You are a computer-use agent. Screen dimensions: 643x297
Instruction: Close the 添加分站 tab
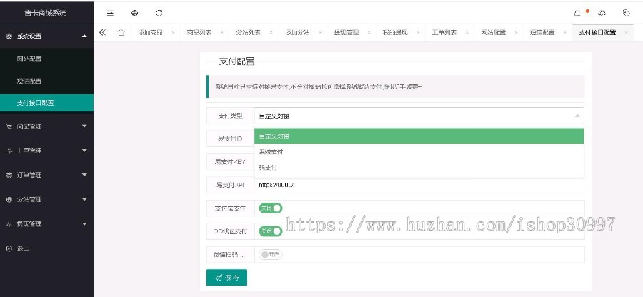pyautogui.click(x=320, y=33)
